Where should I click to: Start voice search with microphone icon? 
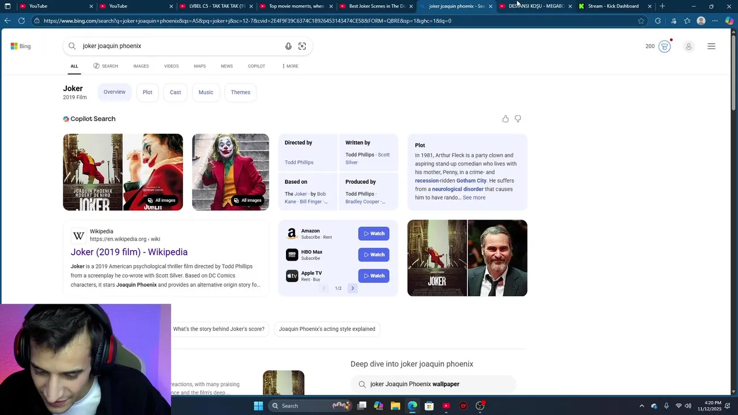[x=288, y=46]
